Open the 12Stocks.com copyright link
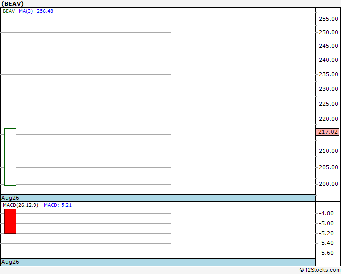Image resolution: width=341 pixels, height=274 pixels. point(320,270)
